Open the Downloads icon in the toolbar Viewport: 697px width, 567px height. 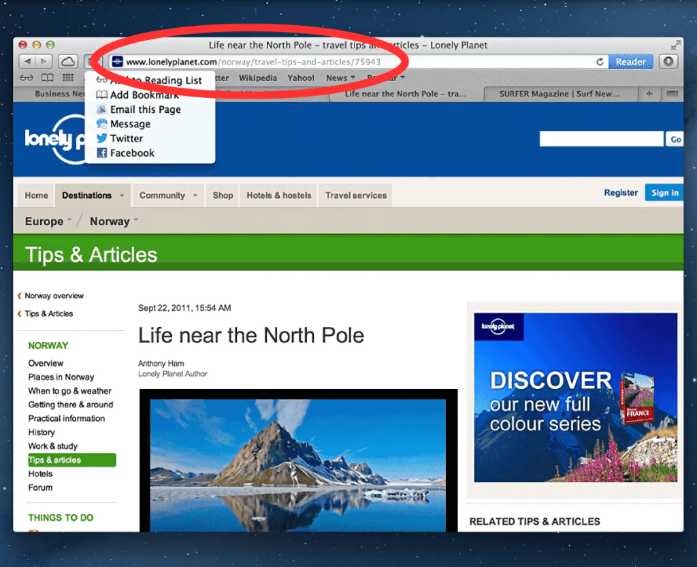(668, 62)
